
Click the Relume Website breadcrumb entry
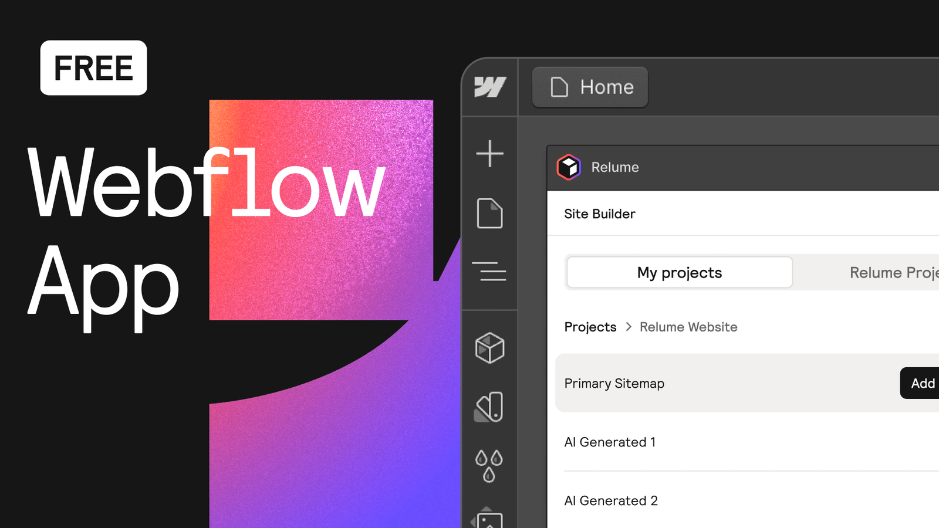[688, 327]
